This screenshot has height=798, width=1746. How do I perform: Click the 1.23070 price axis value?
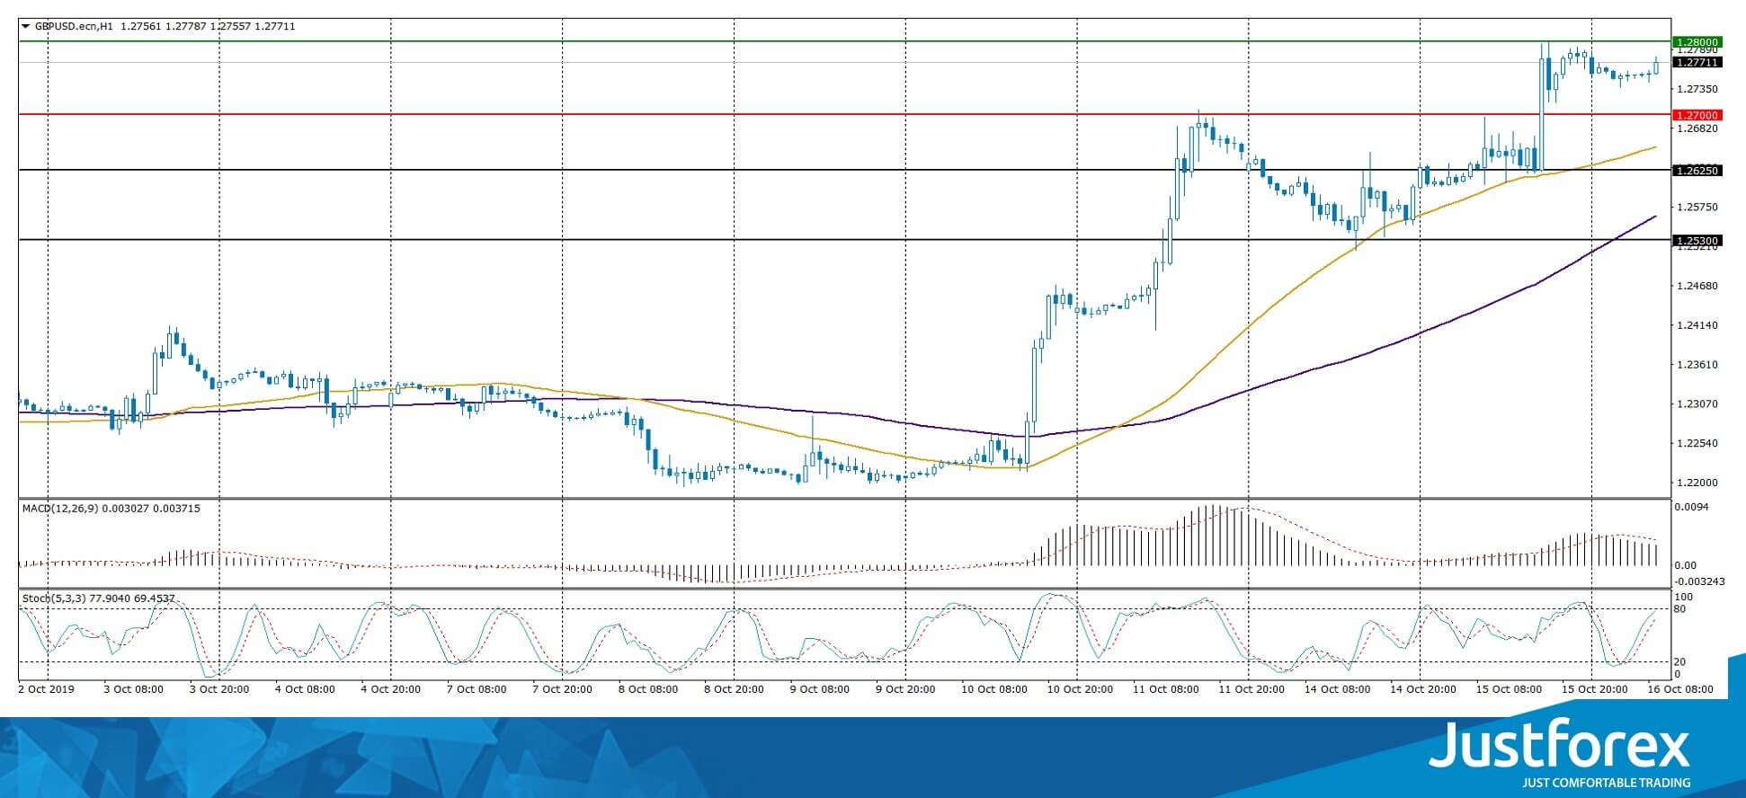pos(1697,404)
